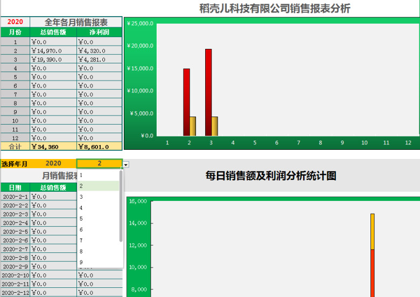Click the month 12 row label
This screenshot has height=297, width=420.
point(15,138)
